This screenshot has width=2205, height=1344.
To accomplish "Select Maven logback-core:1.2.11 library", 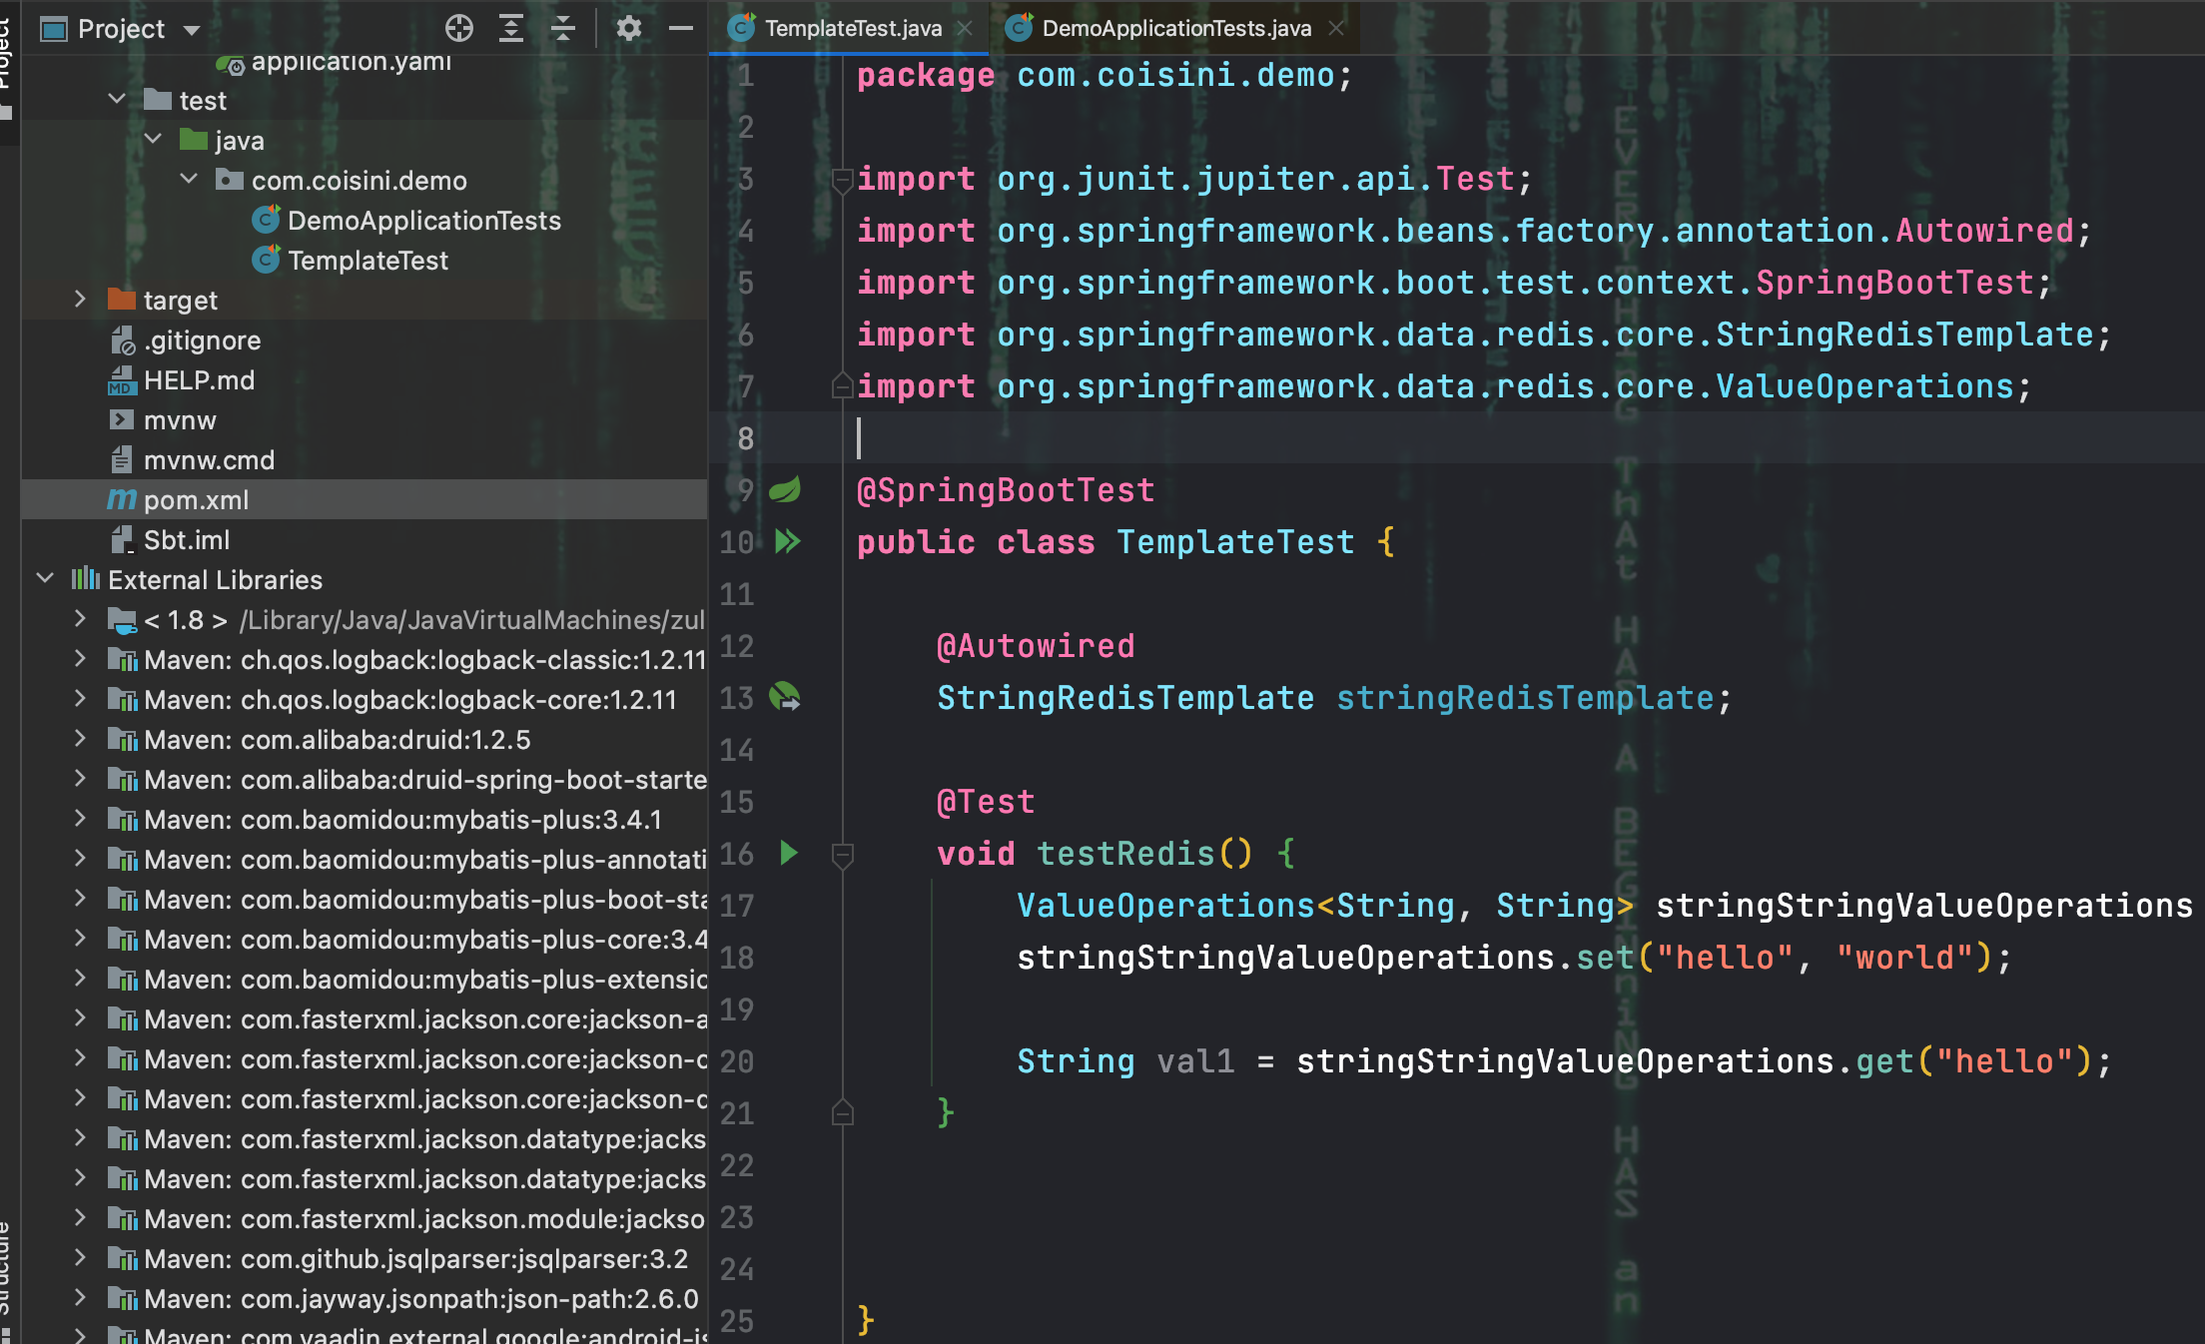I will click(410, 699).
